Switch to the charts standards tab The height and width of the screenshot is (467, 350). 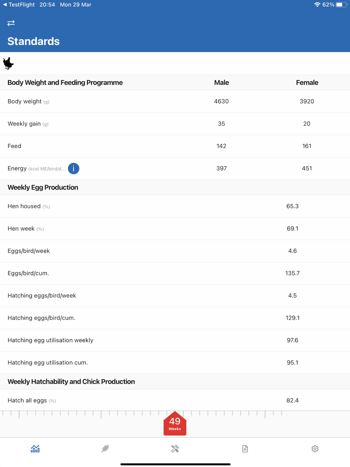35,448
